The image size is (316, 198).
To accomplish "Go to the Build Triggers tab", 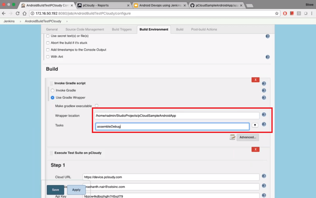I will (122, 29).
